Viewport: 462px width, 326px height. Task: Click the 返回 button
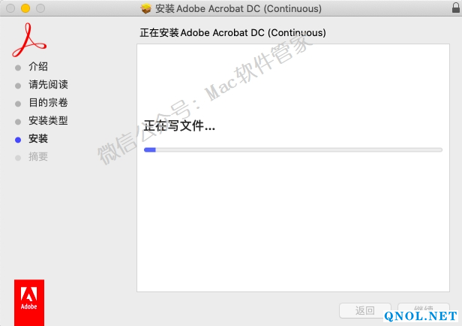(x=365, y=310)
